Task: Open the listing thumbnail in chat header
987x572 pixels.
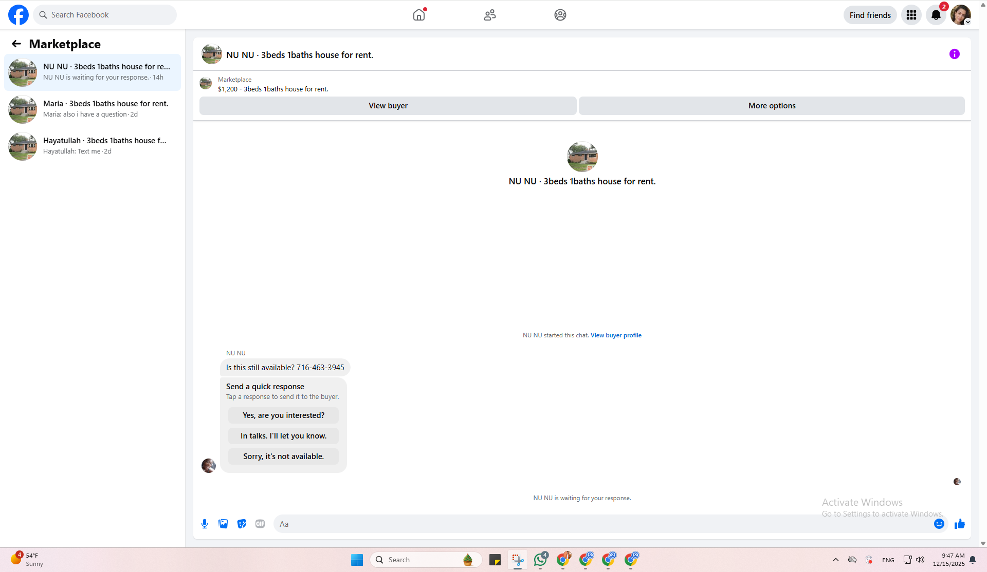Action: [x=212, y=54]
